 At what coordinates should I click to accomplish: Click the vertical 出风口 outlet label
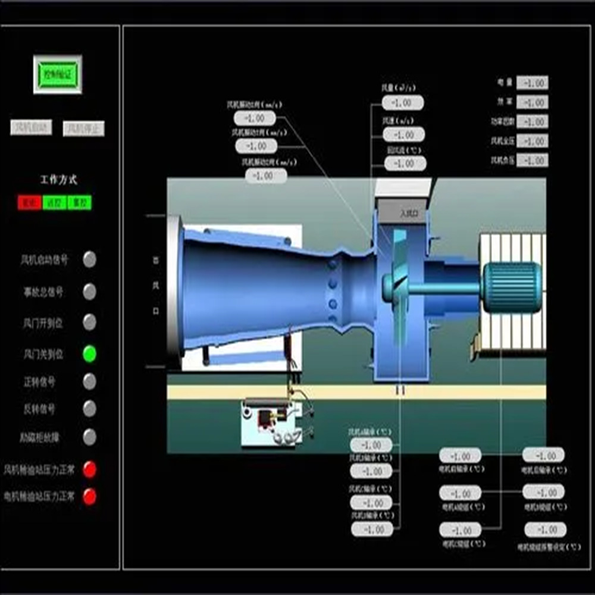[155, 286]
